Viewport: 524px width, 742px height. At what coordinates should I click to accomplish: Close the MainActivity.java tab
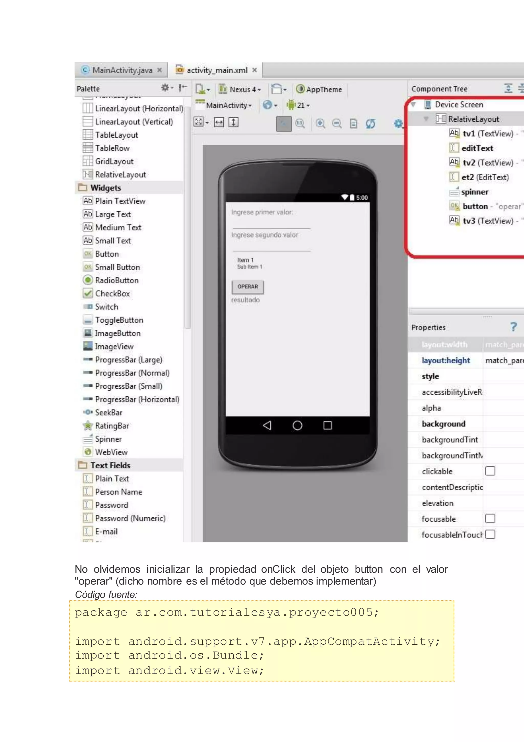[159, 70]
